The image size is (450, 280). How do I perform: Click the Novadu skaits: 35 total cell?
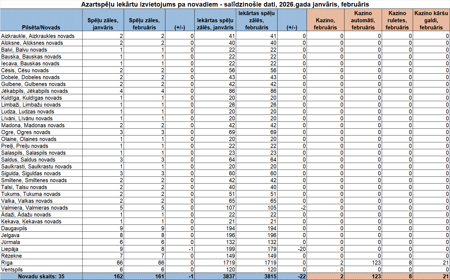[x=41, y=276]
